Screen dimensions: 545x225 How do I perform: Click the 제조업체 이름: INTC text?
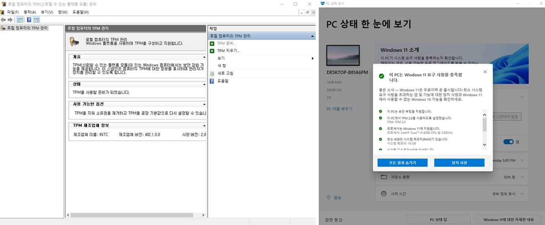click(91, 135)
